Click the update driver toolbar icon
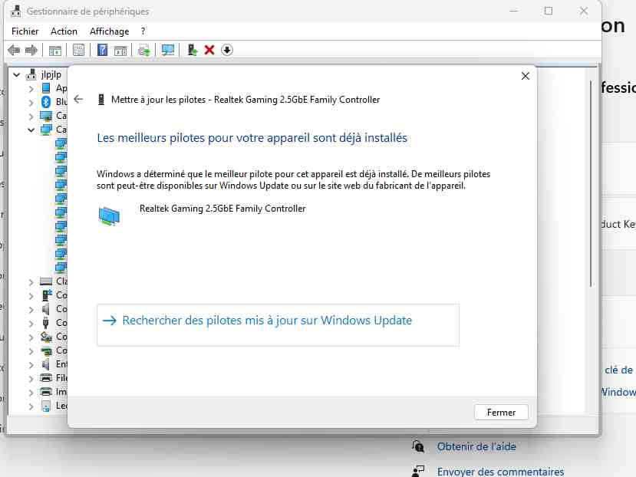This screenshot has width=636, height=477. (x=144, y=51)
